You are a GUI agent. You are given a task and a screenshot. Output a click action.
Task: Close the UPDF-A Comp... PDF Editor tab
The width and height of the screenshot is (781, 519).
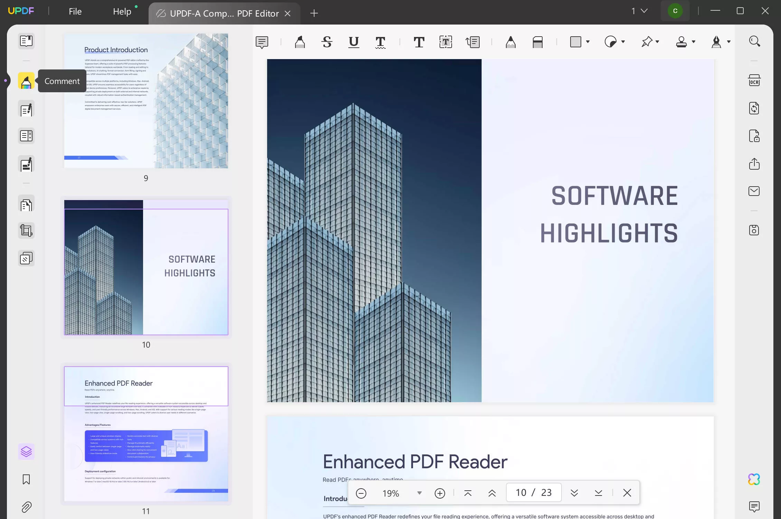pyautogui.click(x=288, y=13)
